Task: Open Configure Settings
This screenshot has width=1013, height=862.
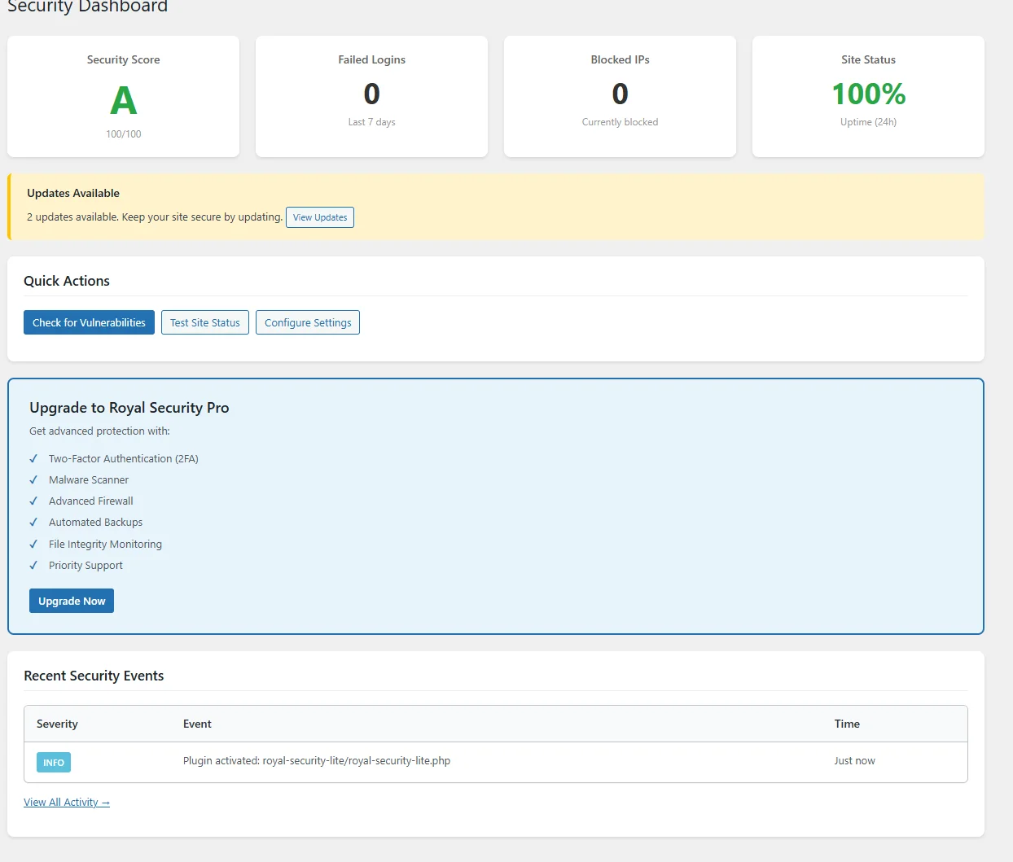Action: [x=307, y=322]
